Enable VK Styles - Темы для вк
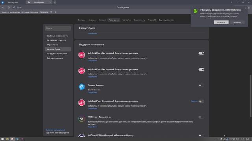Image resolution: width=252 pixels, height=141 pixels. 201,117
